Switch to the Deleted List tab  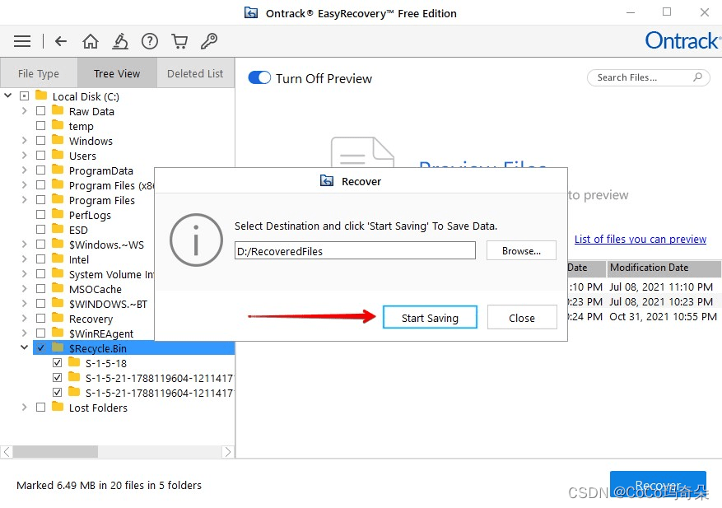195,73
